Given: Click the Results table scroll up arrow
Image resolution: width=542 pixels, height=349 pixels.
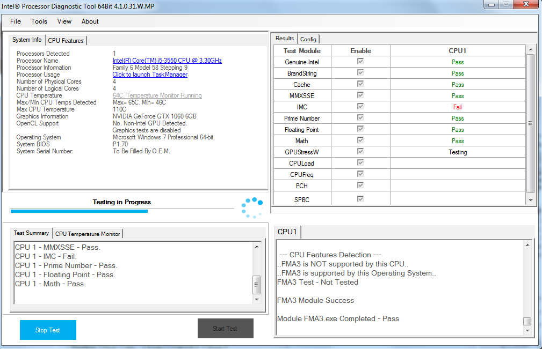Looking at the screenshot, I should pyautogui.click(x=531, y=50).
